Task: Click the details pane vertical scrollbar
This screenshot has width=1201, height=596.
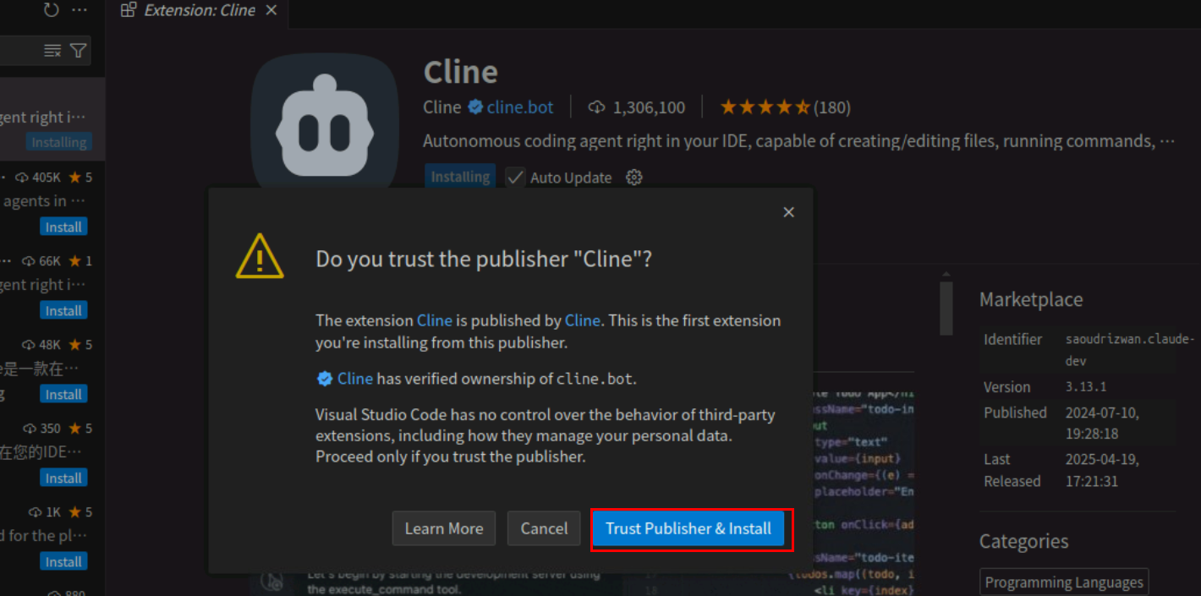Action: click(x=946, y=308)
